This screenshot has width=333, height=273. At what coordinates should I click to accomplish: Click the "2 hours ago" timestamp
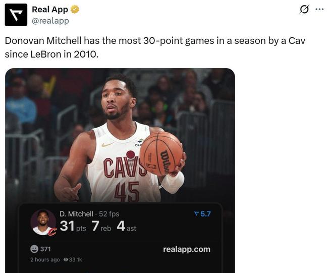(x=45, y=260)
